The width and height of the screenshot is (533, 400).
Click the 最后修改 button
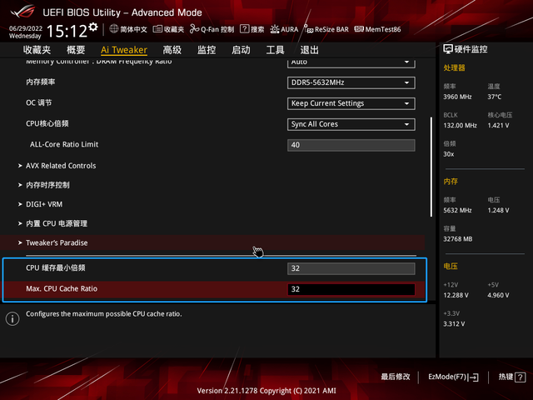coord(396,377)
